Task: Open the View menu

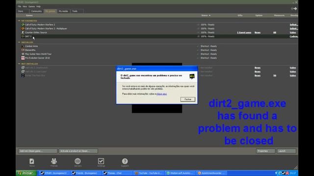Action: pos(25,6)
